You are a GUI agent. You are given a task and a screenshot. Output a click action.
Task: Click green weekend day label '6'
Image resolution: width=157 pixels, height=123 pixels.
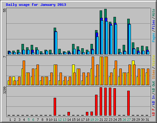[x=33, y=120]
